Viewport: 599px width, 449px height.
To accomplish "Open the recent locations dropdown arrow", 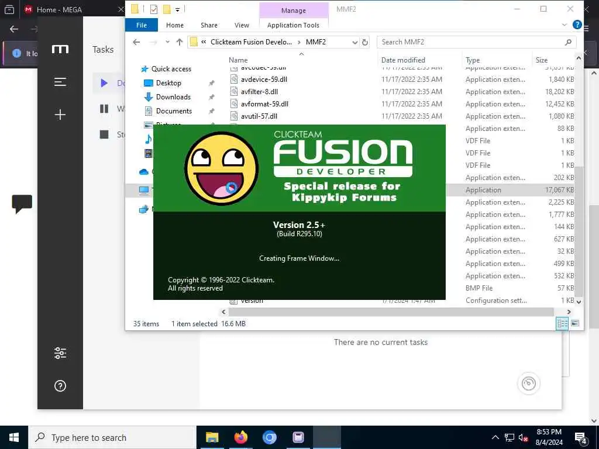I will (x=167, y=42).
